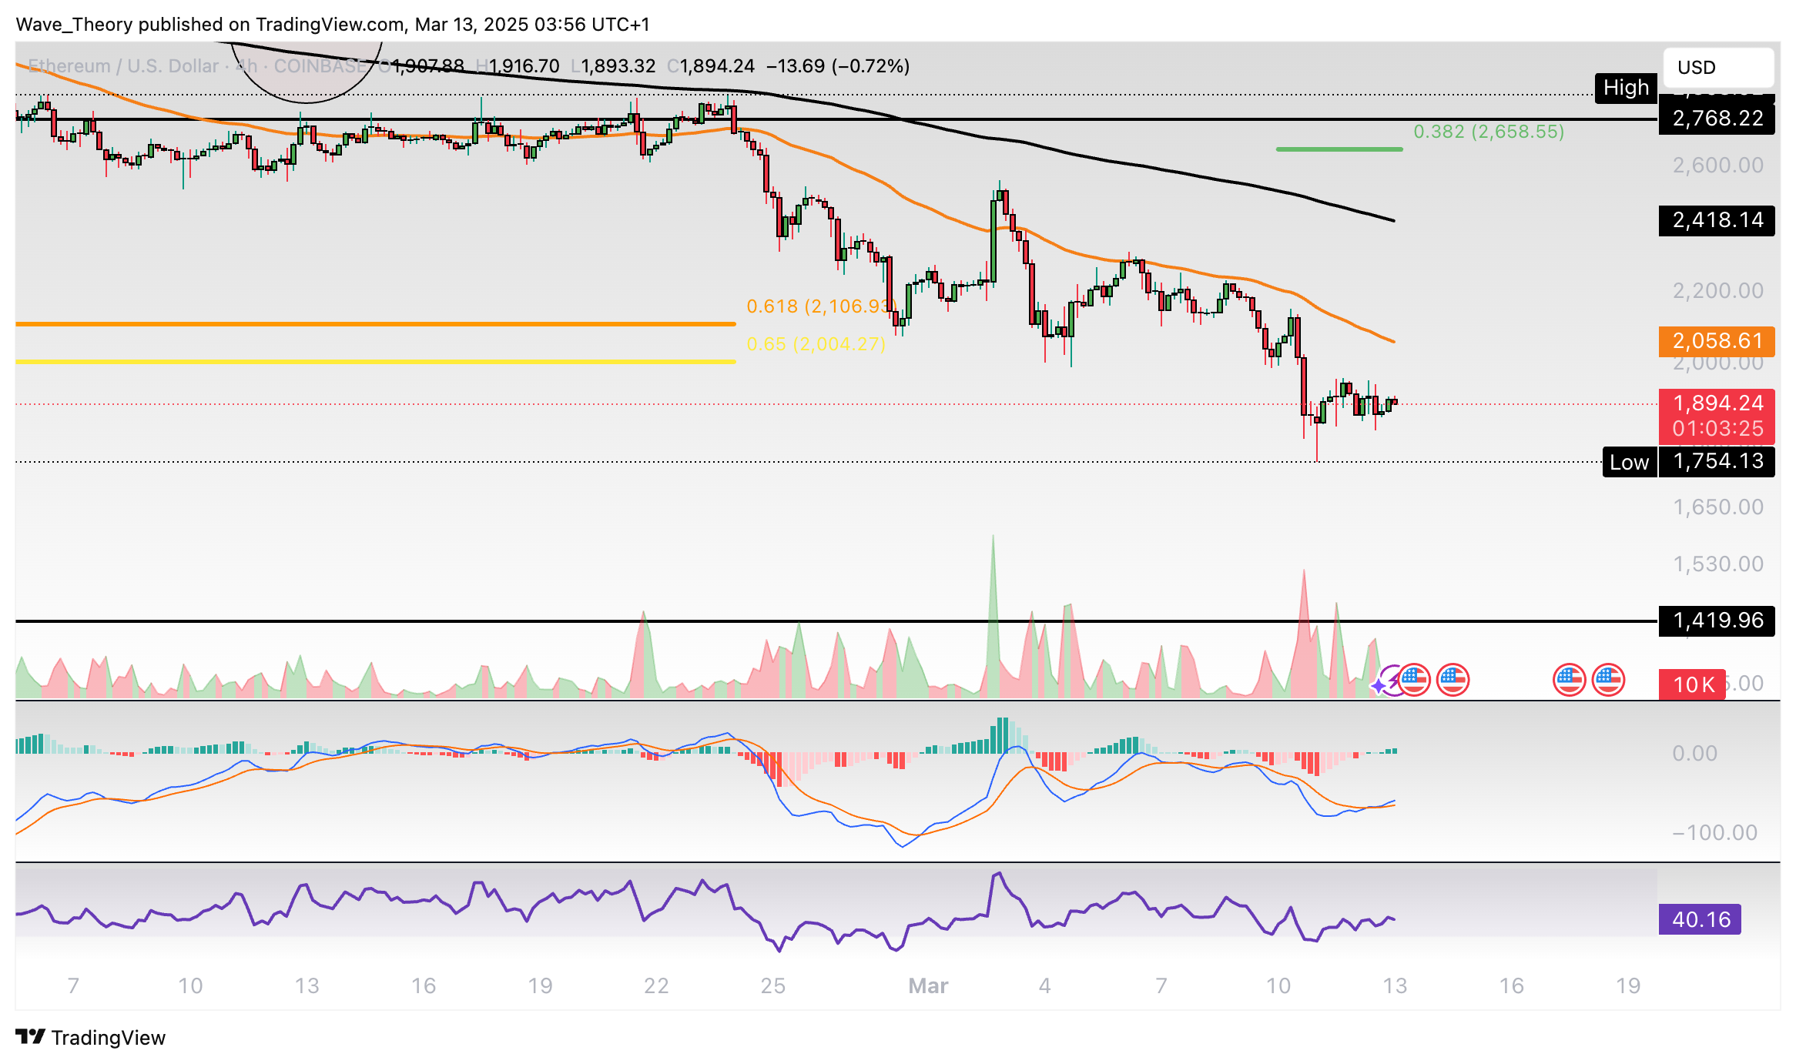Click the purple sparkle star icon
Screen dimensions: 1796x1064
1379,684
